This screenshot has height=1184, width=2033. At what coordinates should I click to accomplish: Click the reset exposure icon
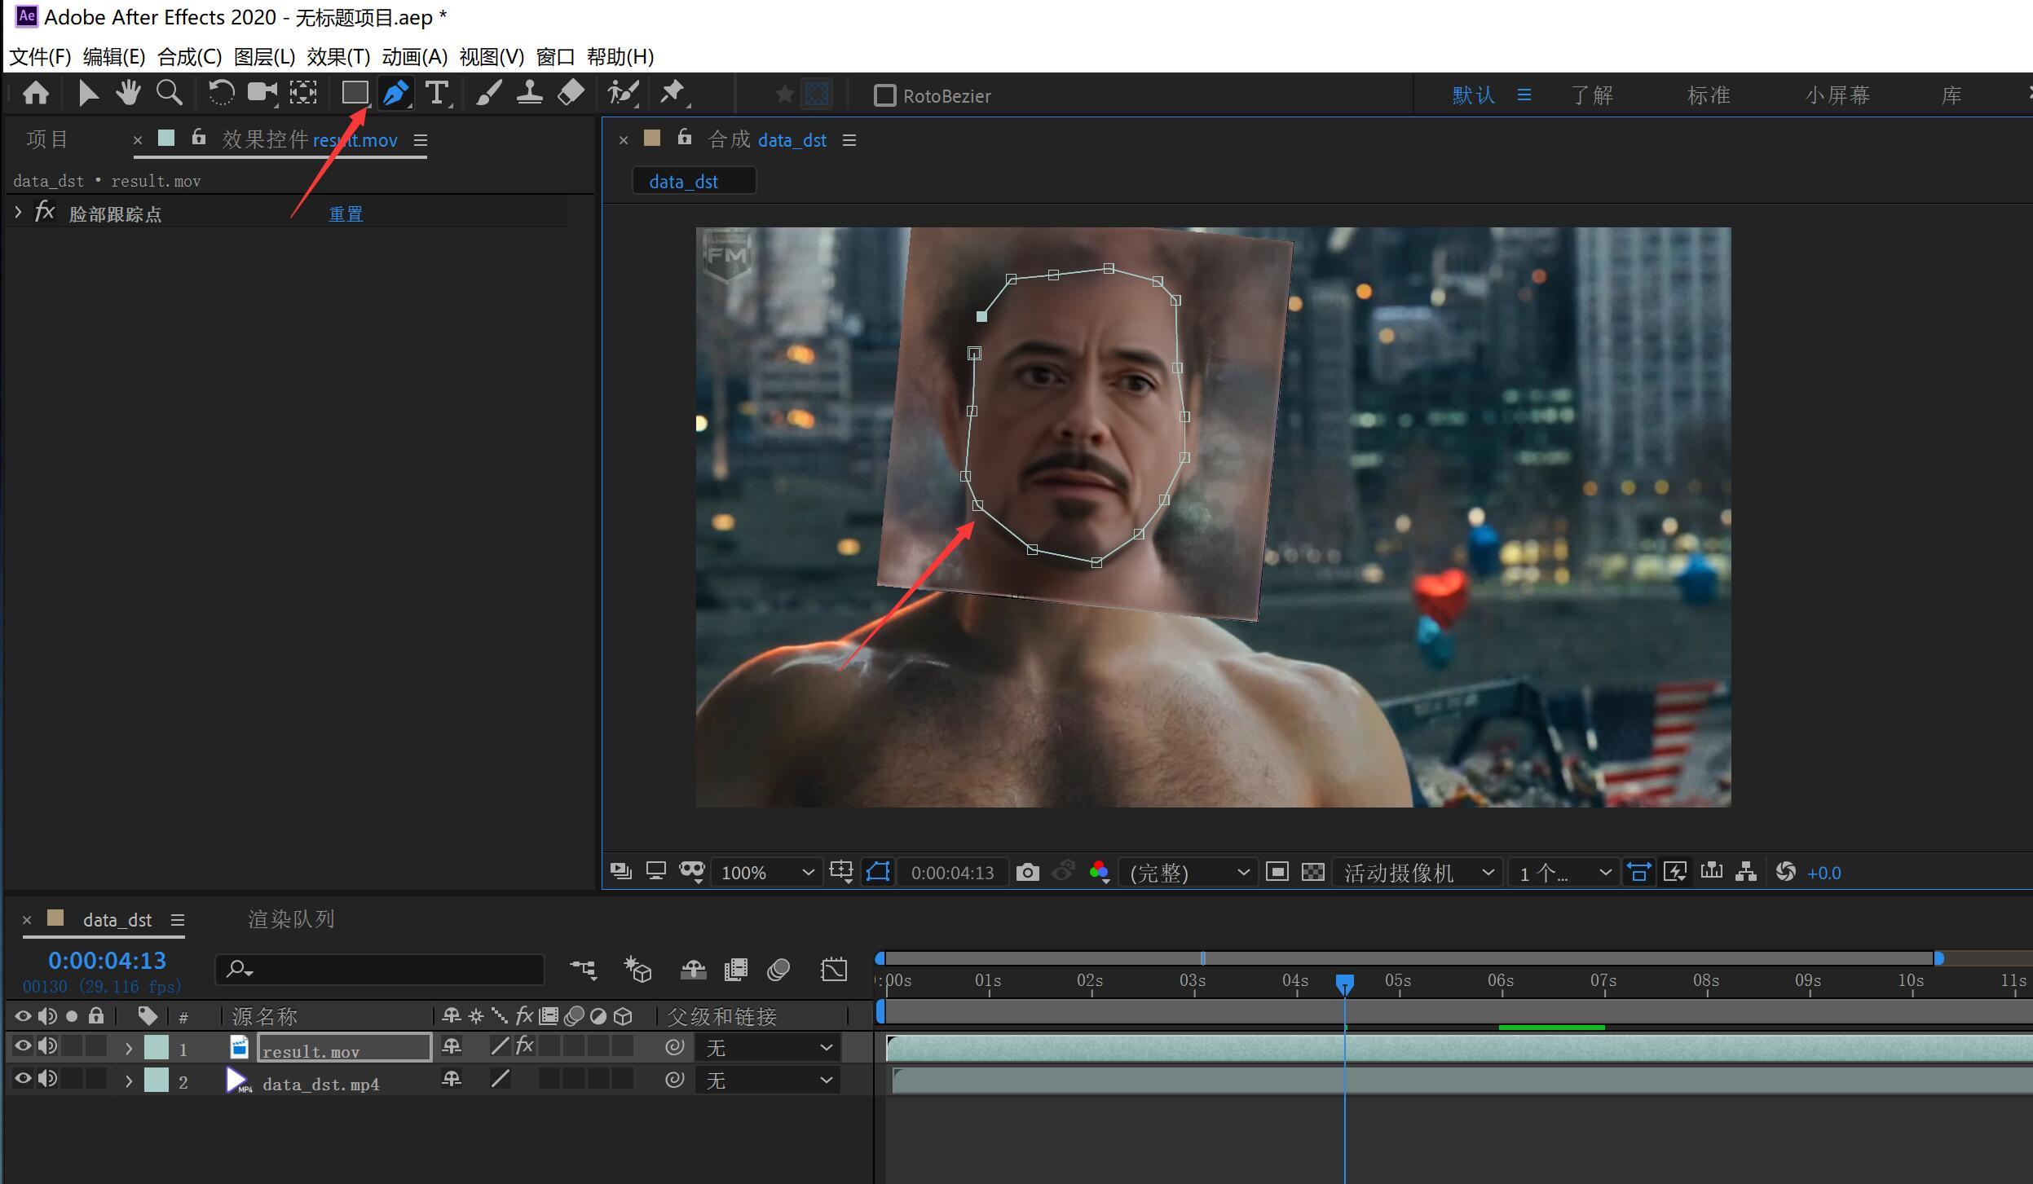tap(1785, 873)
